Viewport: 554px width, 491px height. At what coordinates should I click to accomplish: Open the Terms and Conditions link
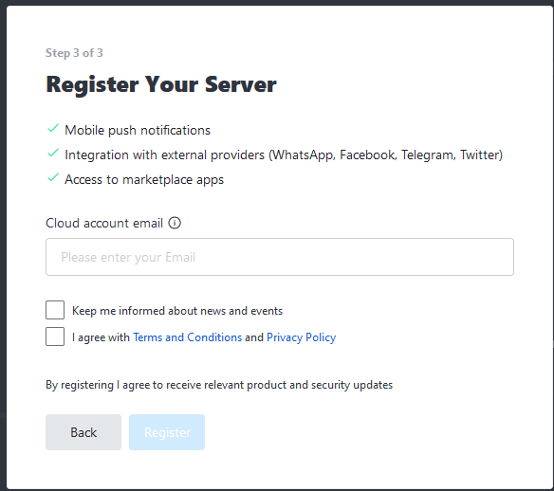click(187, 337)
